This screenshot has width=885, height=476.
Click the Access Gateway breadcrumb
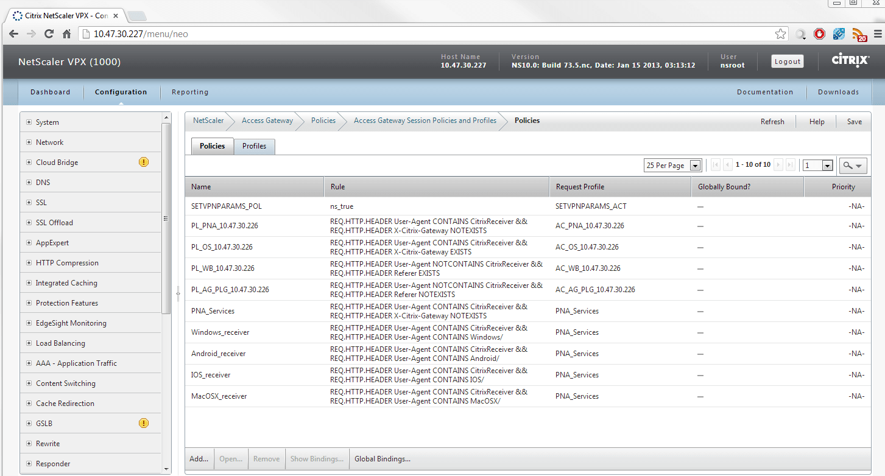coord(267,121)
